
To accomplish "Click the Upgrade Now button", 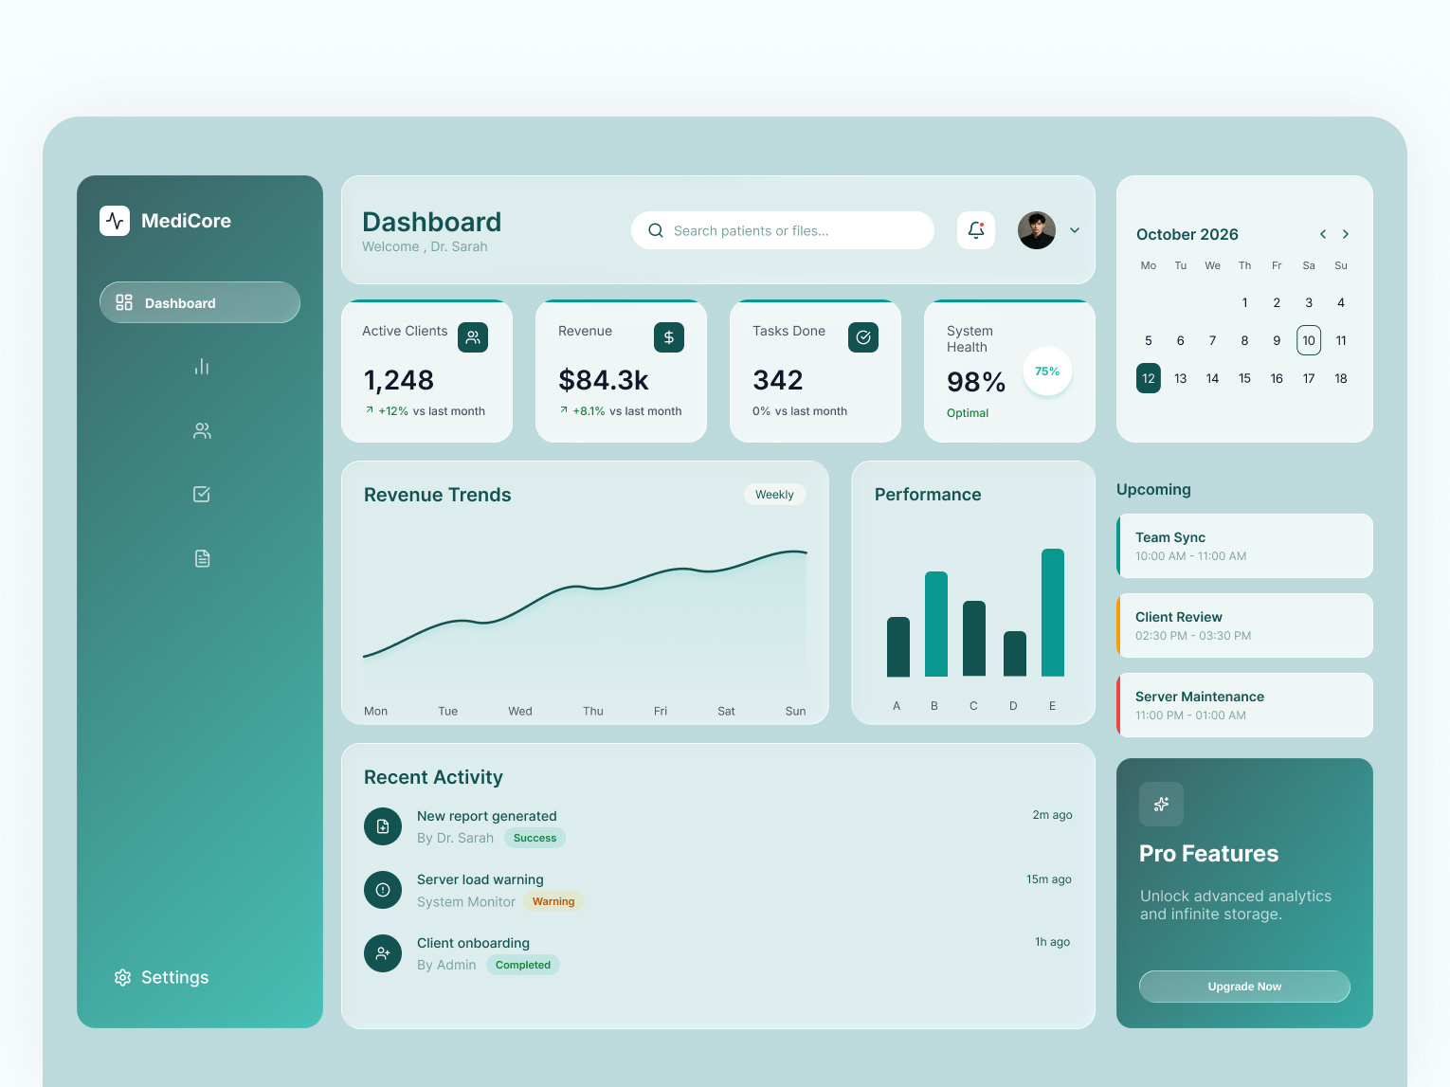I will 1244,987.
